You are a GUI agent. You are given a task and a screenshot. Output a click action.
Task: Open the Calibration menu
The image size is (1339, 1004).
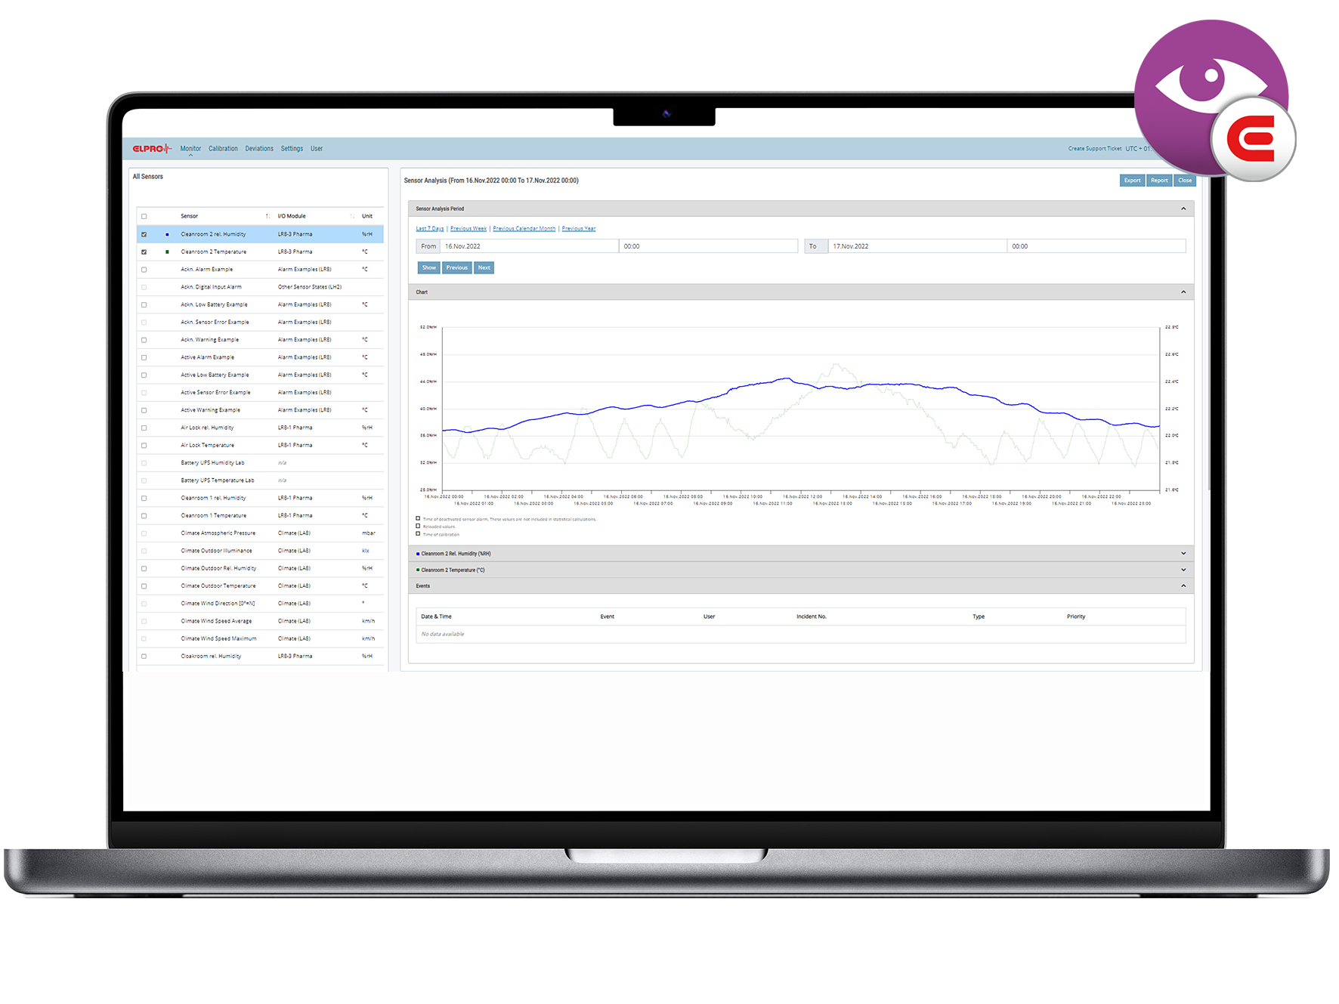coord(223,149)
